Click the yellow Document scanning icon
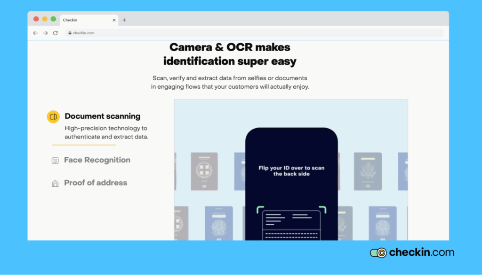 tap(53, 116)
